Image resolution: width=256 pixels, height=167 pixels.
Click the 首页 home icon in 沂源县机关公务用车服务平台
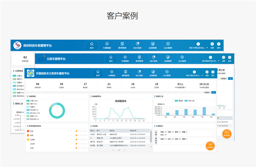click(98, 72)
